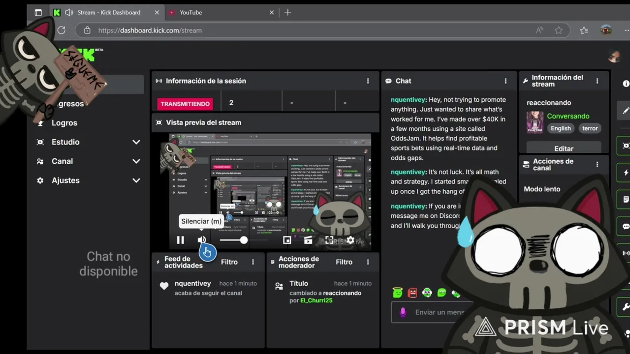This screenshot has width=630, height=354.
Task: Open Información del stream three-dot menu
Action: pyautogui.click(x=597, y=81)
